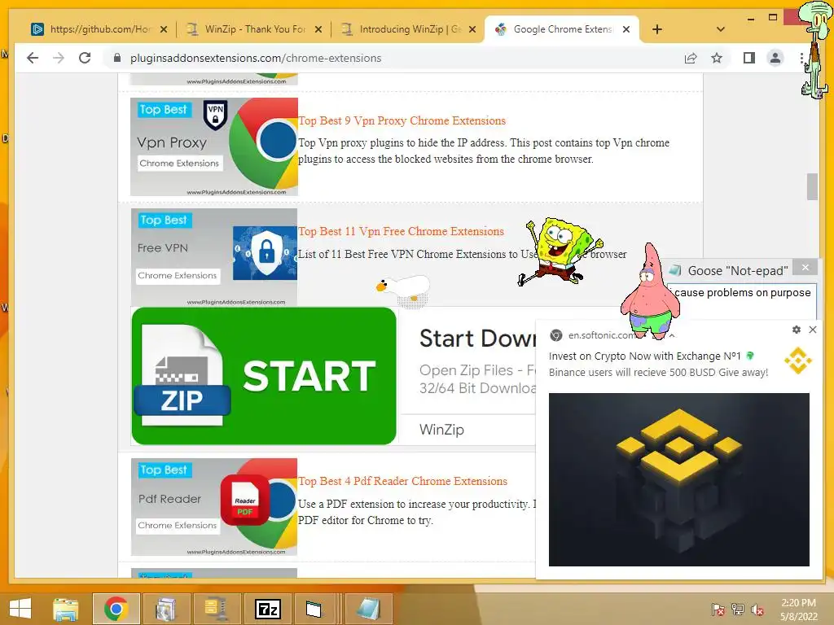Expand the tab search dropdown arrow
This screenshot has height=625, width=834.
720,29
